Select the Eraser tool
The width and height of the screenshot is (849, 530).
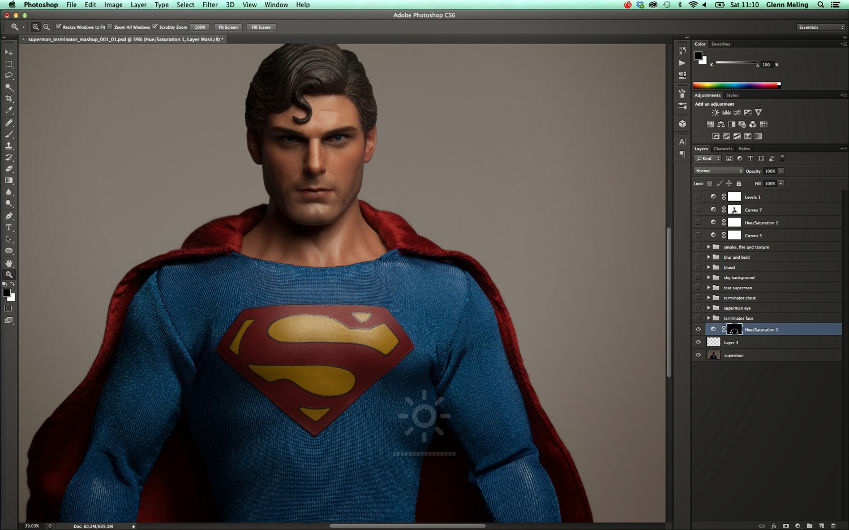tap(9, 169)
